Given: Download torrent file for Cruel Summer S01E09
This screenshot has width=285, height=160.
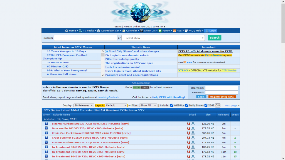Looking at the screenshot, I should tap(193, 138).
